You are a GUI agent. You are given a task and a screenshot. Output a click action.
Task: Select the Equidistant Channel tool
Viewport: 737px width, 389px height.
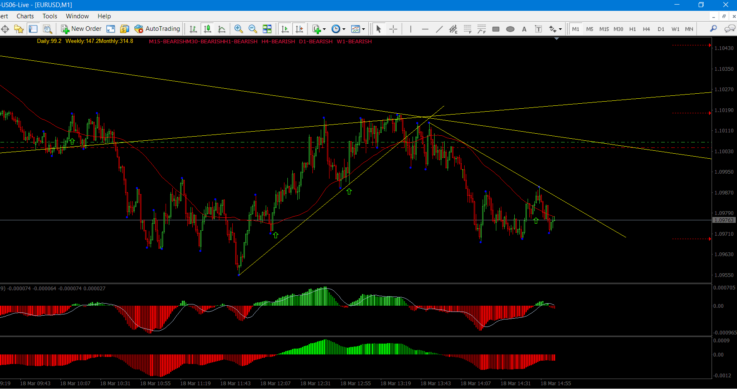coord(453,29)
